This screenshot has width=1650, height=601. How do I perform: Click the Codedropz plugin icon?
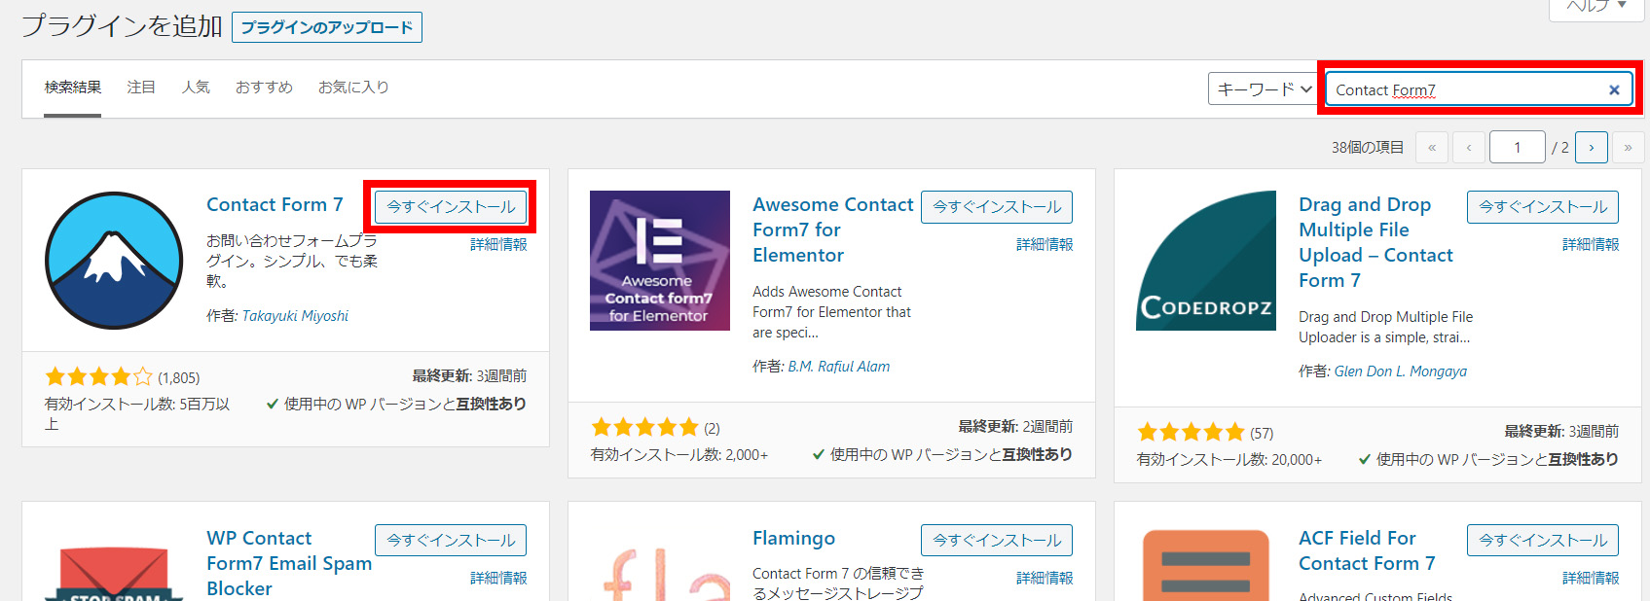(1205, 260)
